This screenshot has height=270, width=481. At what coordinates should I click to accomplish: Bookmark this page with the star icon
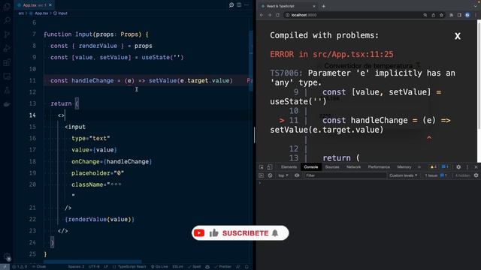click(x=441, y=15)
